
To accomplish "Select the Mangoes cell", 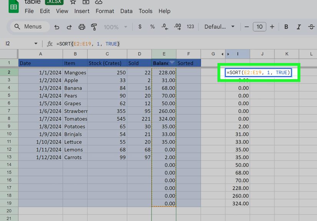I will 75,72.
